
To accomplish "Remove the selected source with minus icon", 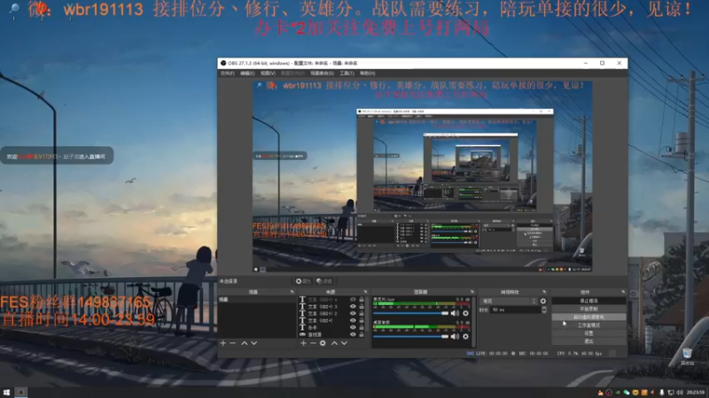I will pos(313,343).
